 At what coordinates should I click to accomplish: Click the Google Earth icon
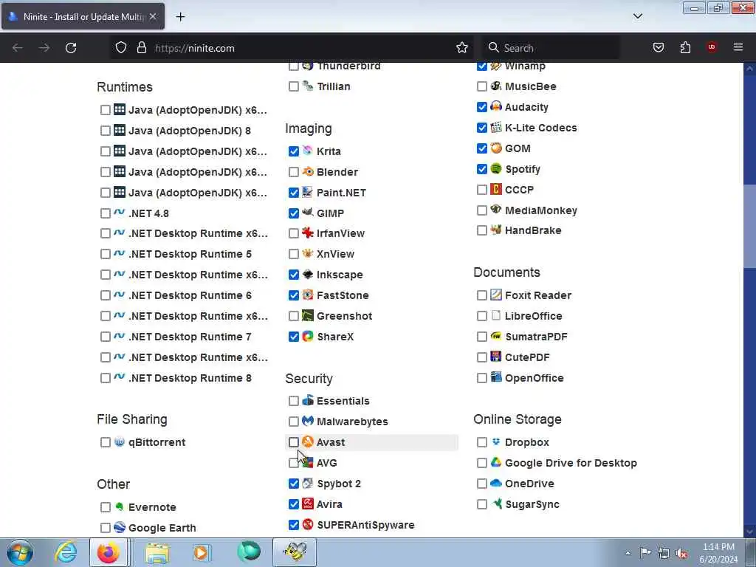click(x=120, y=527)
